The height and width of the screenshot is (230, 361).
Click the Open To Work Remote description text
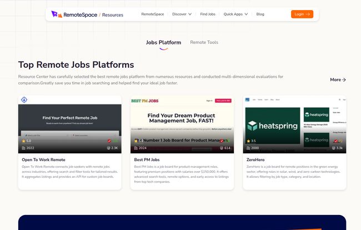click(70, 172)
